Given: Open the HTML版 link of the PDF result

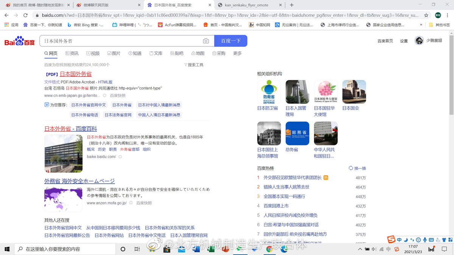Looking at the screenshot, I should 105,82.
